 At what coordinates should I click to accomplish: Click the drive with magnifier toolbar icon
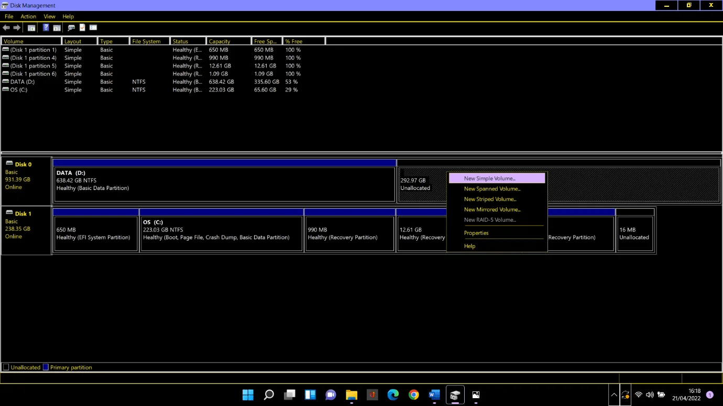71,28
